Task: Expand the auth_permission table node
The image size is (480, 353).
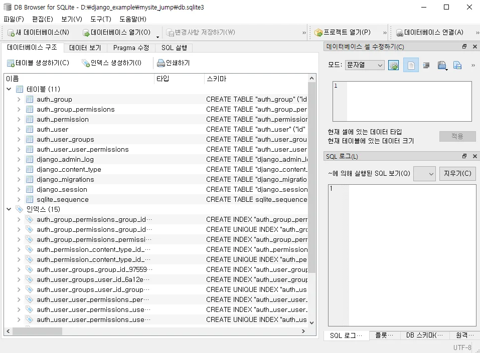Action: click(19, 119)
